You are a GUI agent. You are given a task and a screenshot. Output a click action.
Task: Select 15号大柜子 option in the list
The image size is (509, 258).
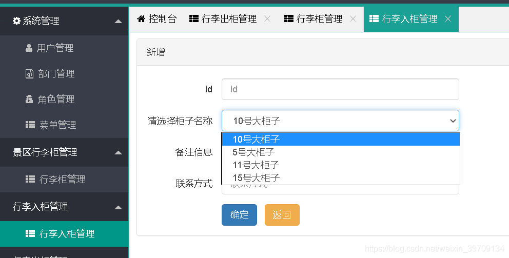[256, 178]
